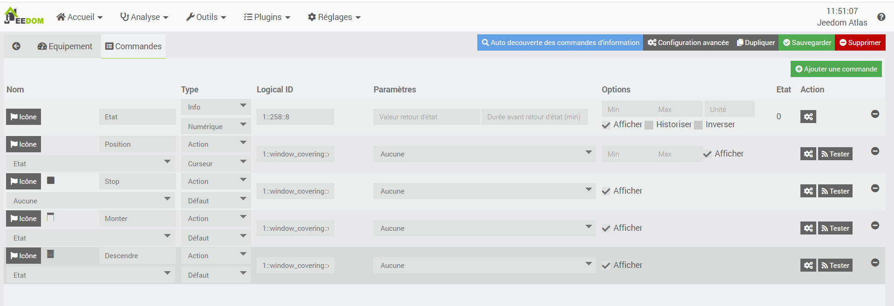Toggle the Inverser checkbox
The height and width of the screenshot is (306, 894).
pyautogui.click(x=698, y=125)
